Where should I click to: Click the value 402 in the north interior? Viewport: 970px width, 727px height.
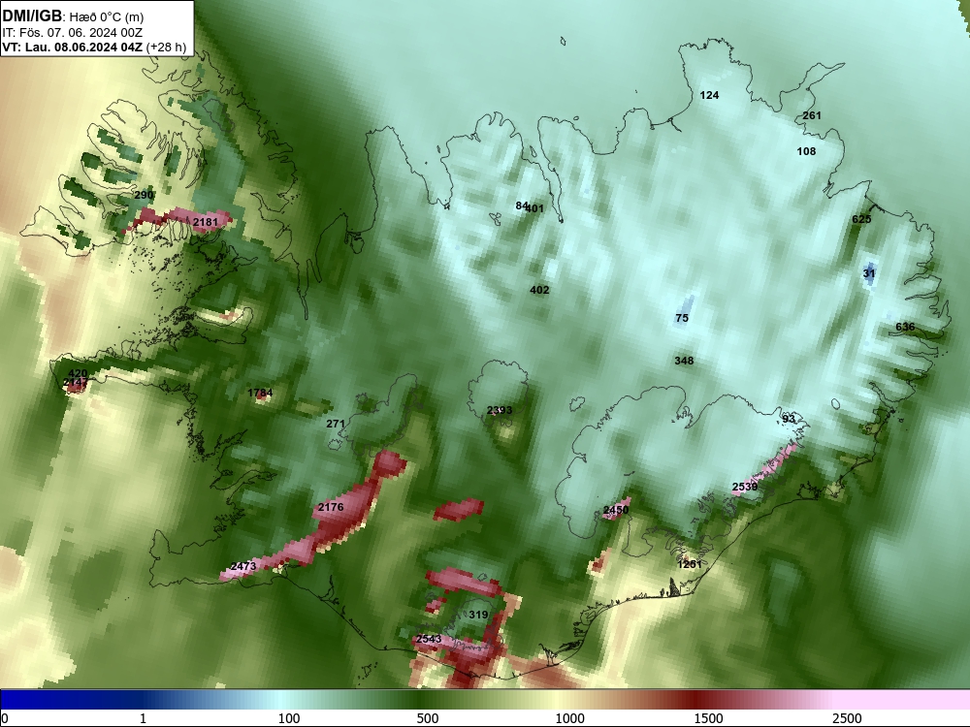click(x=539, y=289)
